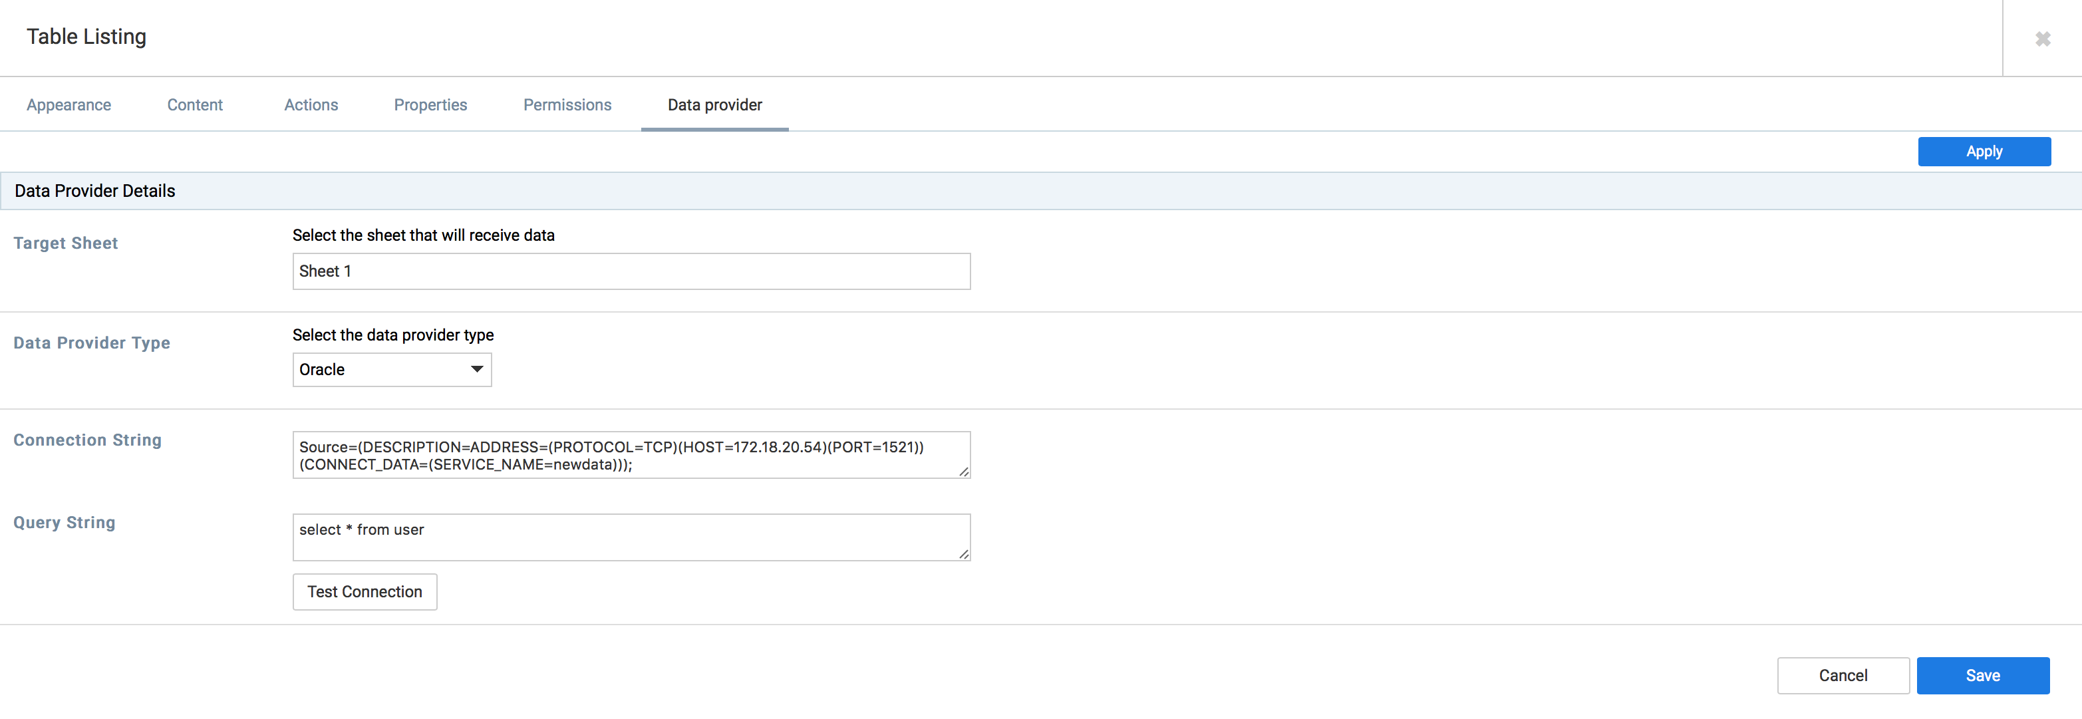
Task: Click the Data provider tab
Action: (x=714, y=105)
